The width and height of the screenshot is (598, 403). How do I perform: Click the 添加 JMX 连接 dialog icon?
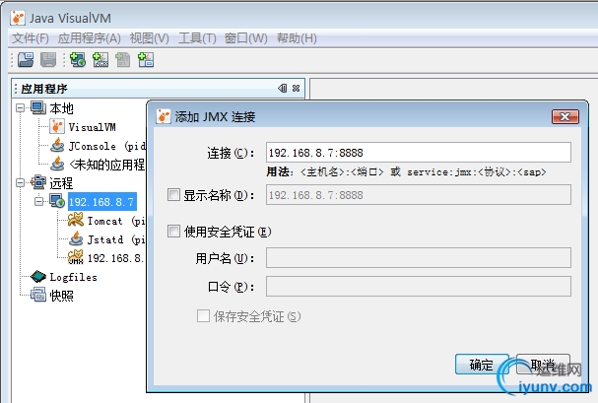click(x=164, y=116)
